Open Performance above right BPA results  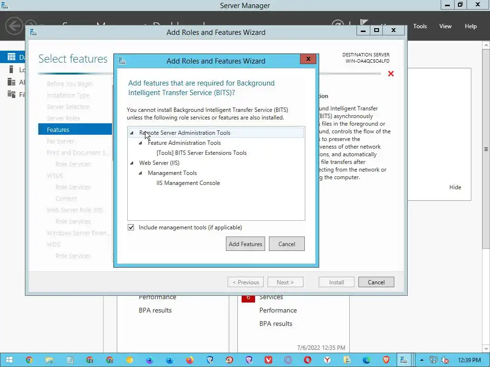278,310
